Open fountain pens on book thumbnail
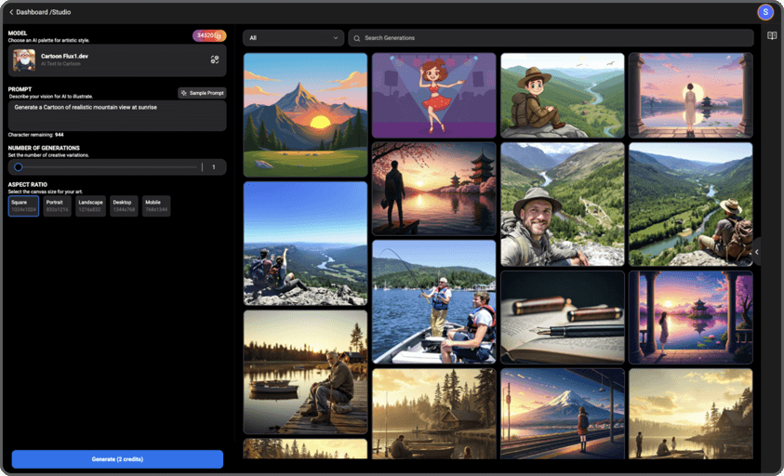 563,318
